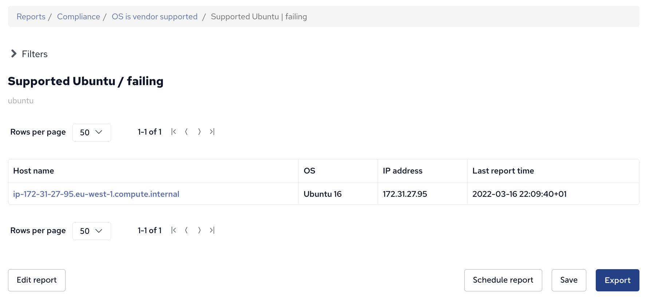
Task: Go to next page in top pagination
Action: (199, 132)
